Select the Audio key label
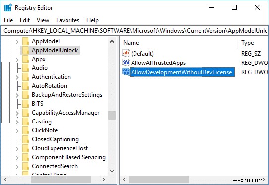 pyautogui.click(x=40, y=68)
